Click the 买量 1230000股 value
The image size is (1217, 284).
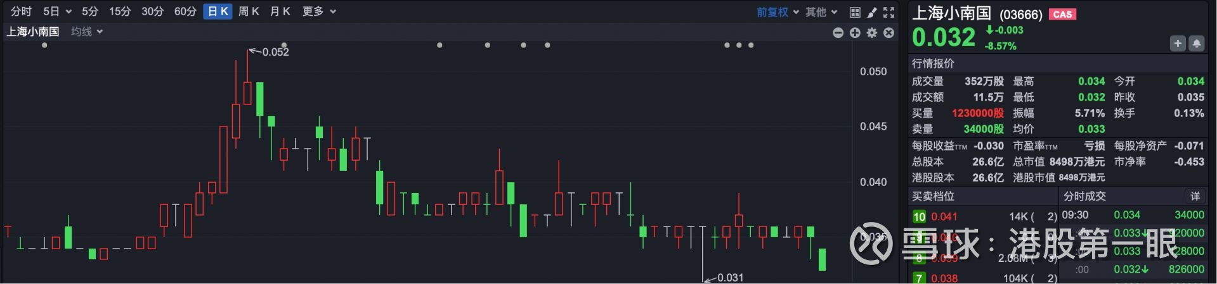click(x=977, y=113)
